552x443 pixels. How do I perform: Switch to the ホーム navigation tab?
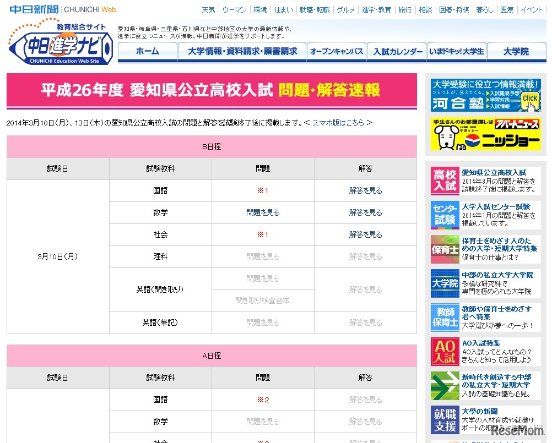(148, 51)
